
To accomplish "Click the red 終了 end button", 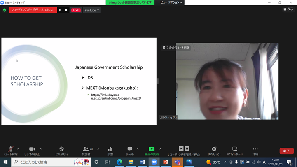I will tap(287, 151).
